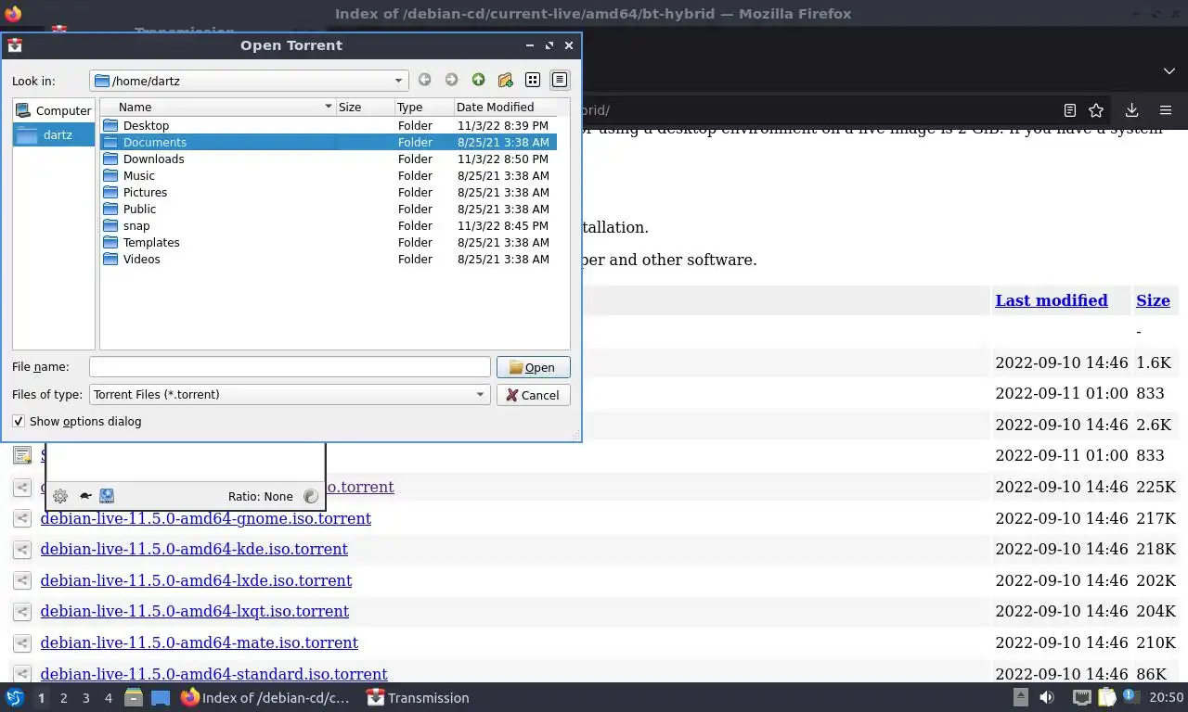1188x712 pixels.
Task: Go back in the Open Torrent dialog
Action: click(424, 81)
